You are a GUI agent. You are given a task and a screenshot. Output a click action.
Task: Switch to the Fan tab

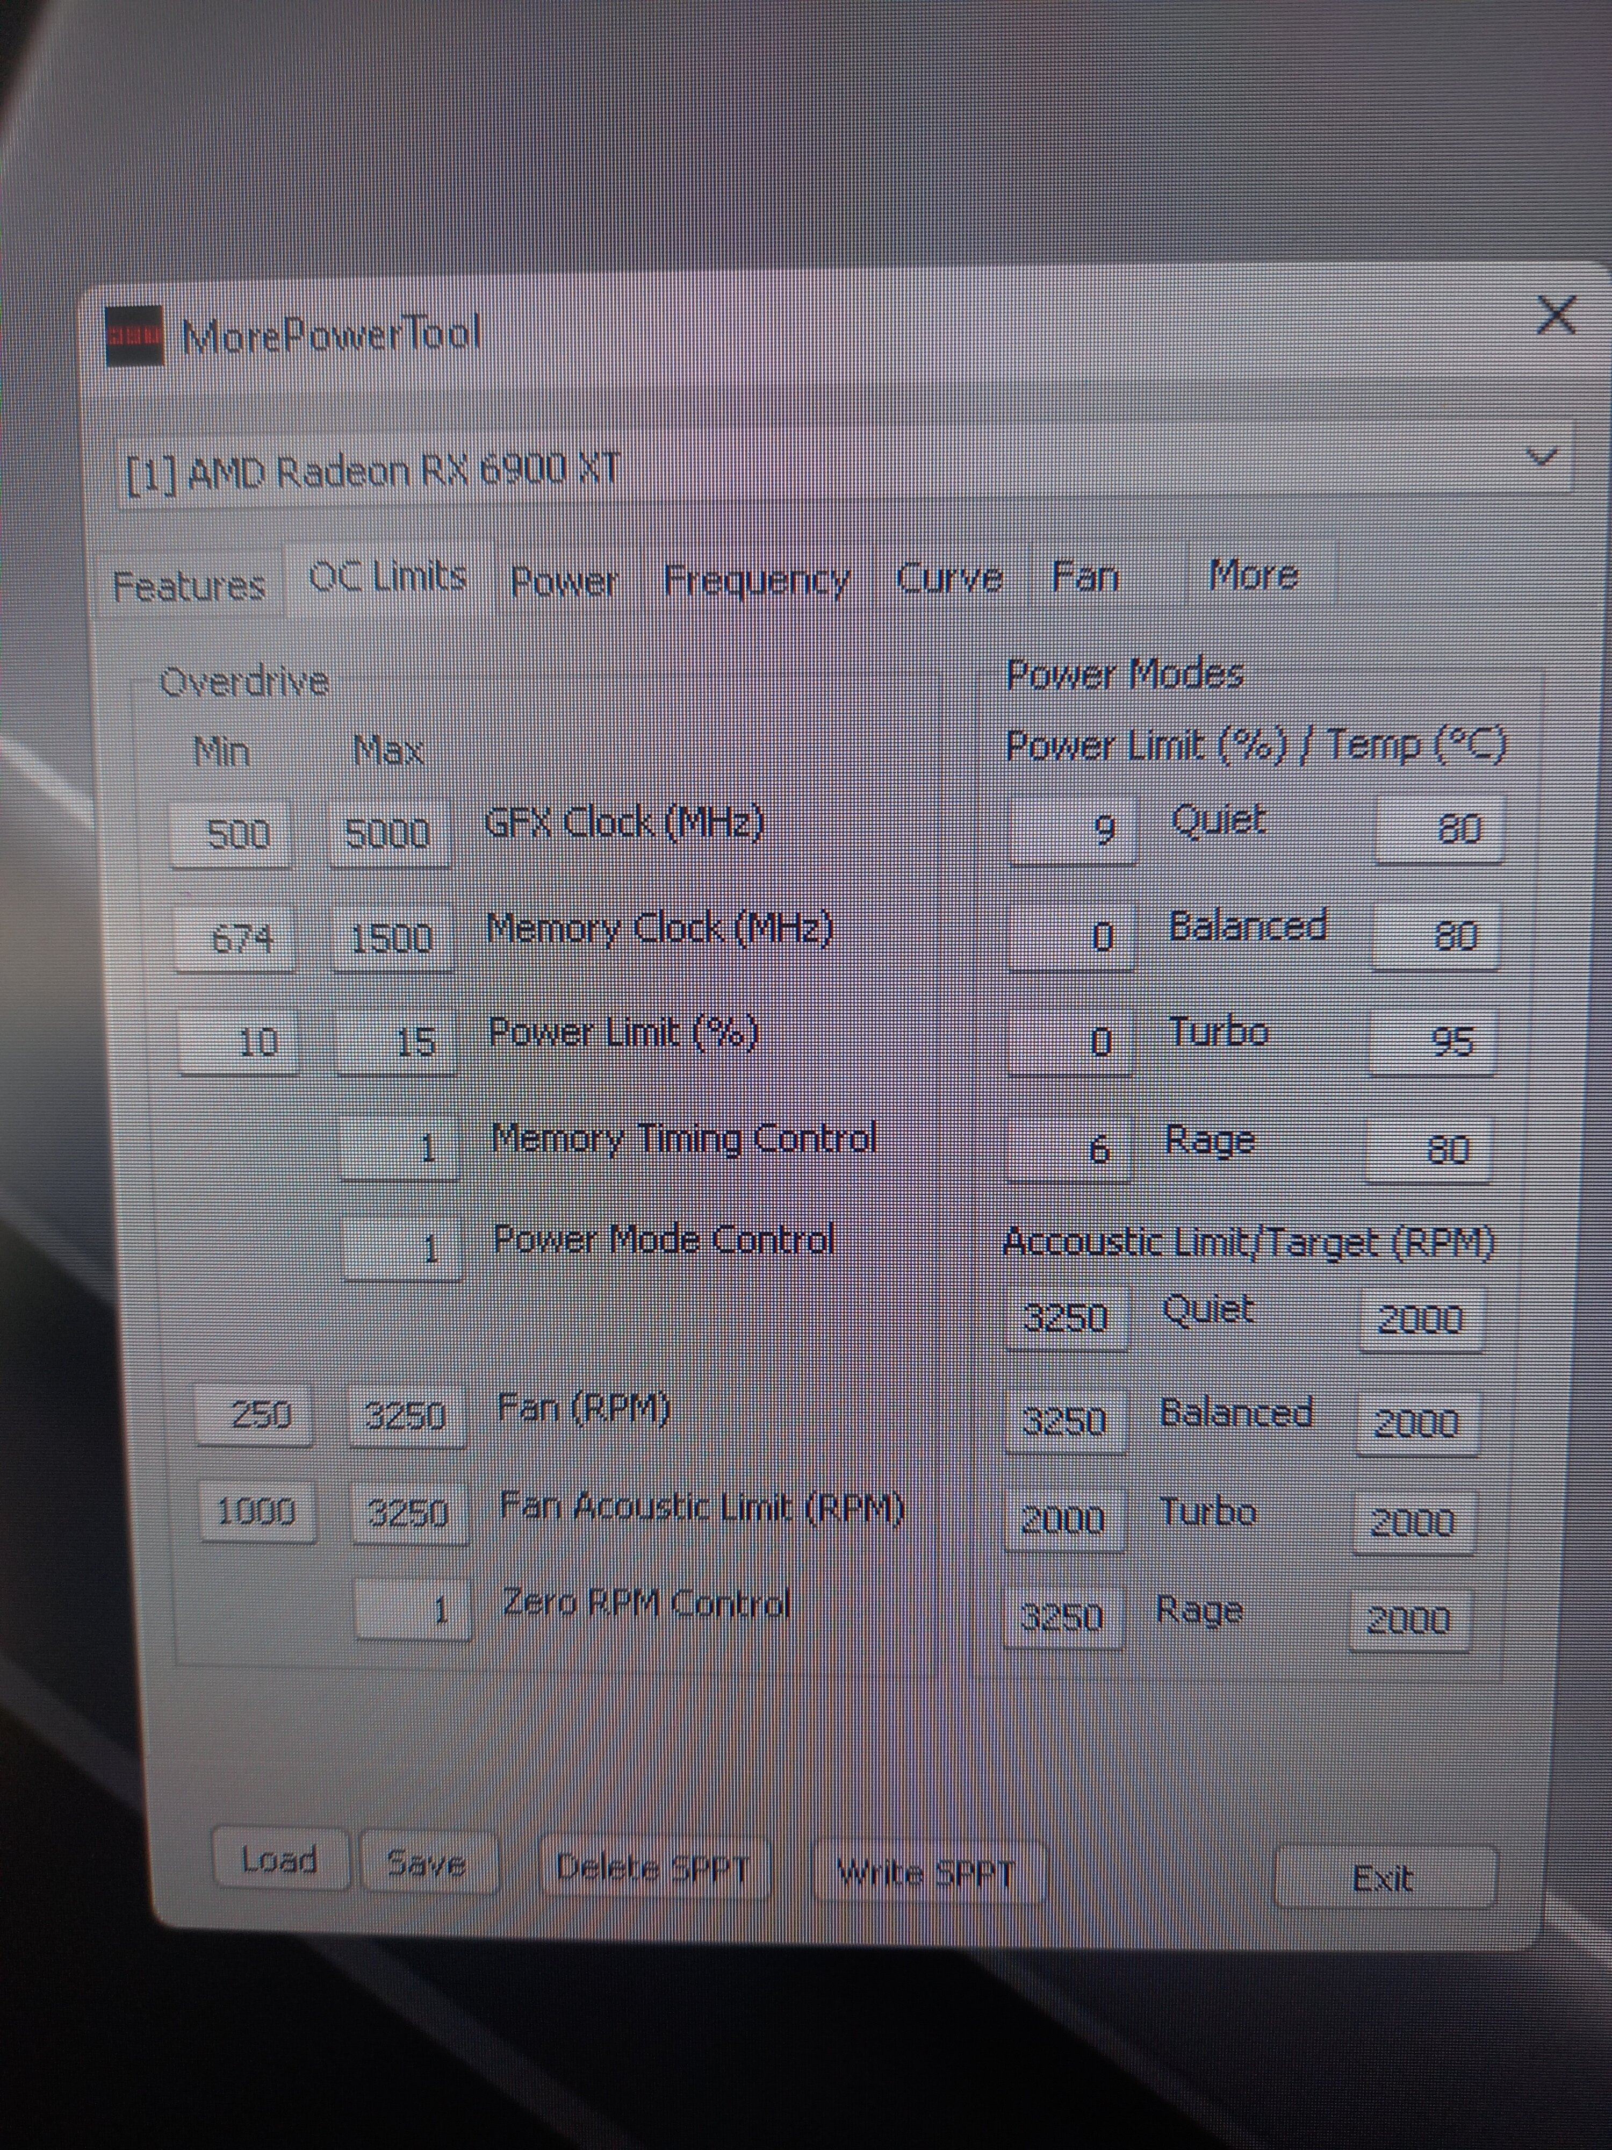pos(1086,576)
